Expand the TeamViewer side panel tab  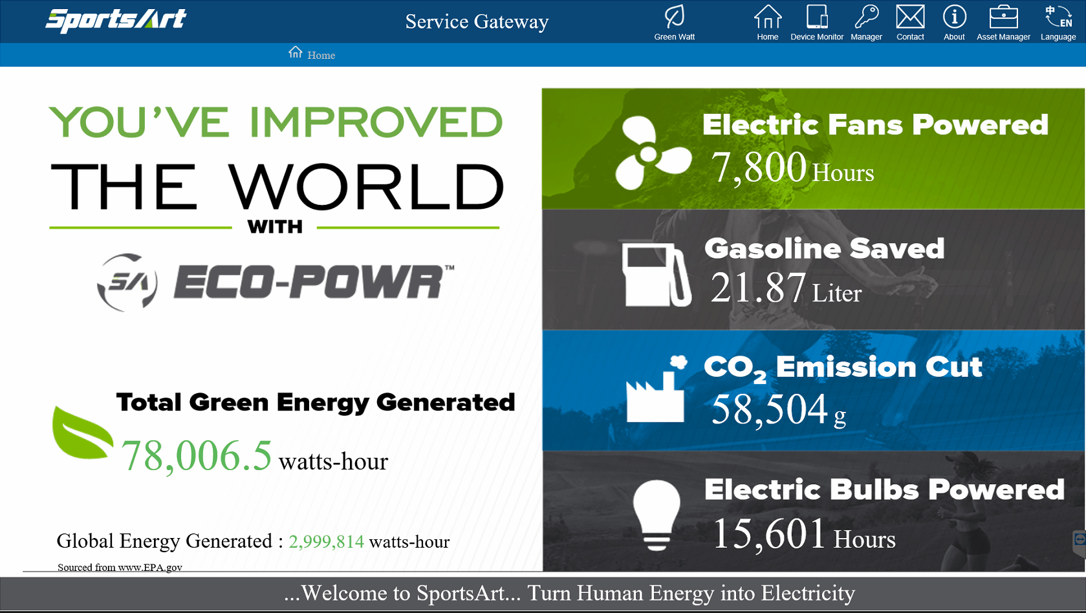tap(1079, 541)
